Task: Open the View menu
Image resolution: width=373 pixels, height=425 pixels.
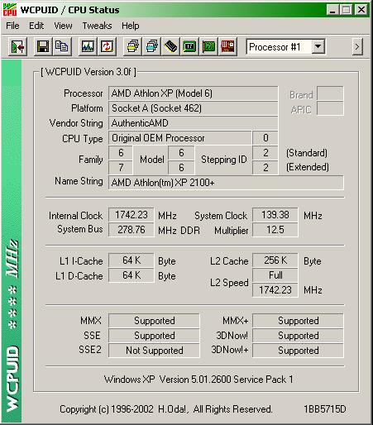Action: coord(63,26)
